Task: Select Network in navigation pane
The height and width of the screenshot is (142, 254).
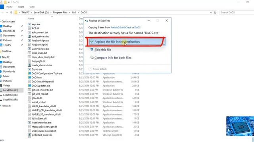Action: [x=6, y=106]
